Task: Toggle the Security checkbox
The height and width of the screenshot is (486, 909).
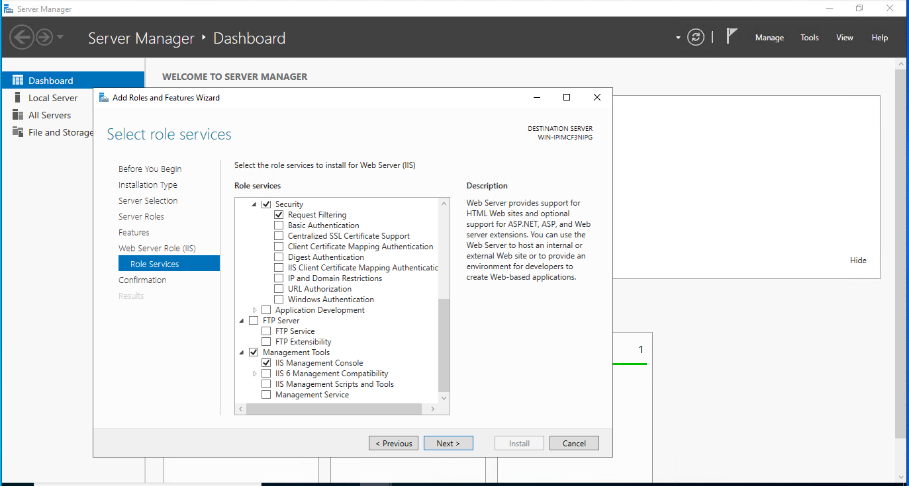Action: point(266,204)
